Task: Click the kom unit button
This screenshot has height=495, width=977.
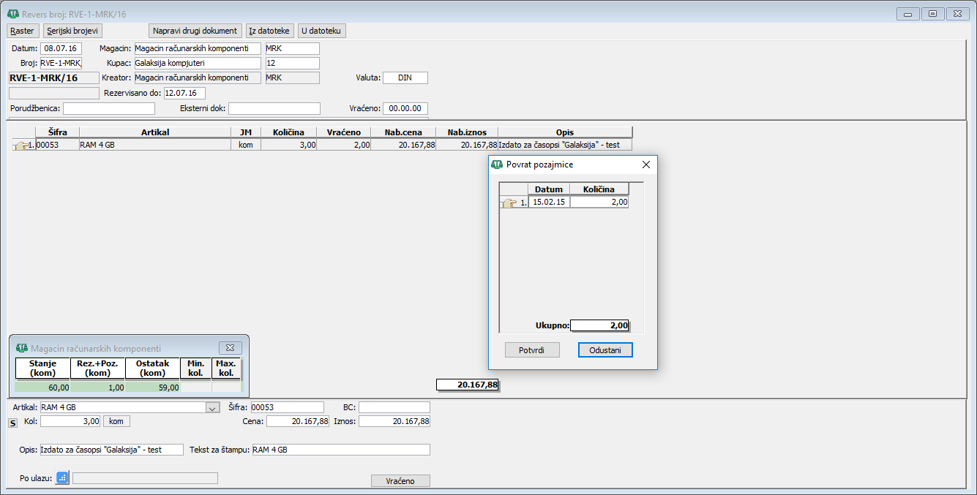Action: (116, 421)
